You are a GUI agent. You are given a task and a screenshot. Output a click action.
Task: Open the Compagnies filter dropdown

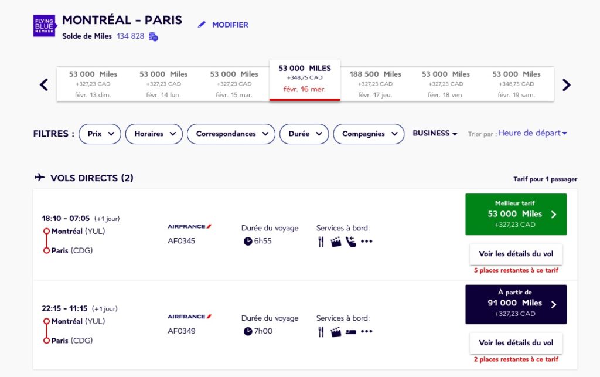pos(368,134)
